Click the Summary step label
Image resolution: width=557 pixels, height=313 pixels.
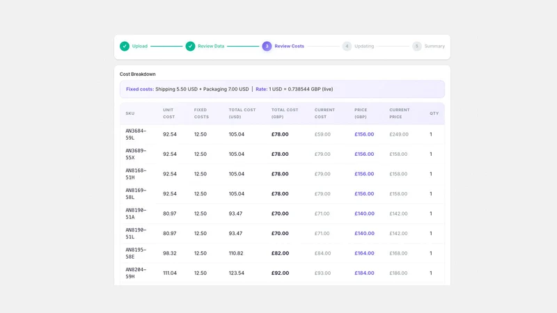tap(434, 46)
